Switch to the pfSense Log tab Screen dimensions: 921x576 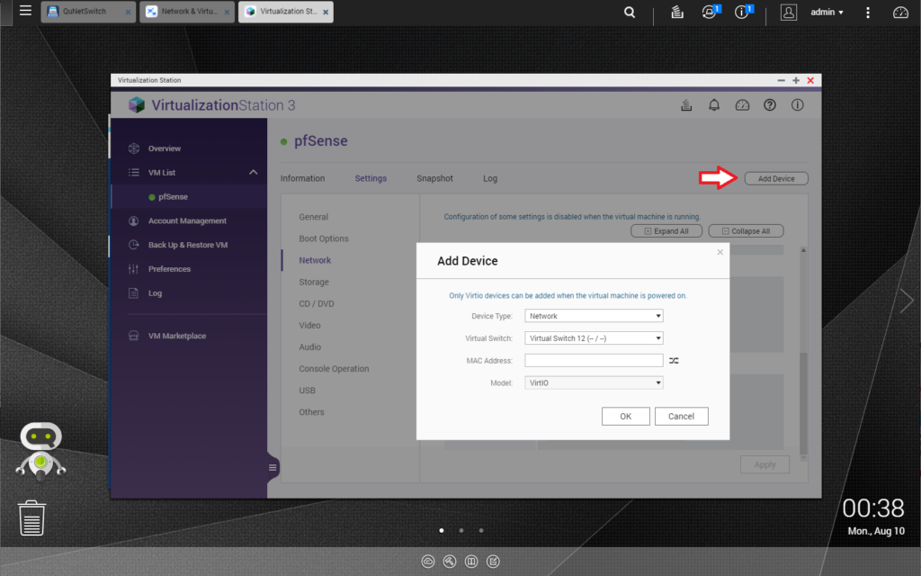(x=490, y=178)
